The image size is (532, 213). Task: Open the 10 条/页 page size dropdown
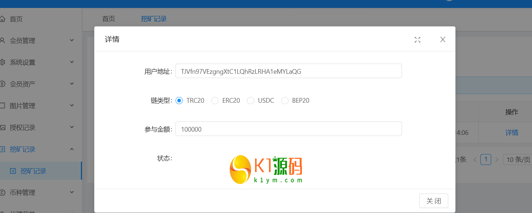pyautogui.click(x=517, y=159)
